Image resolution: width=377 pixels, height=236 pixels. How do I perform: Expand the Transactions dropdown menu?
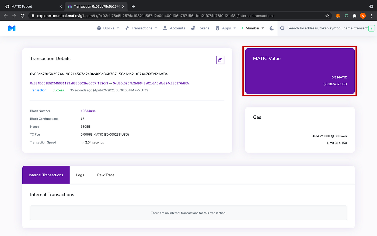[x=141, y=28]
